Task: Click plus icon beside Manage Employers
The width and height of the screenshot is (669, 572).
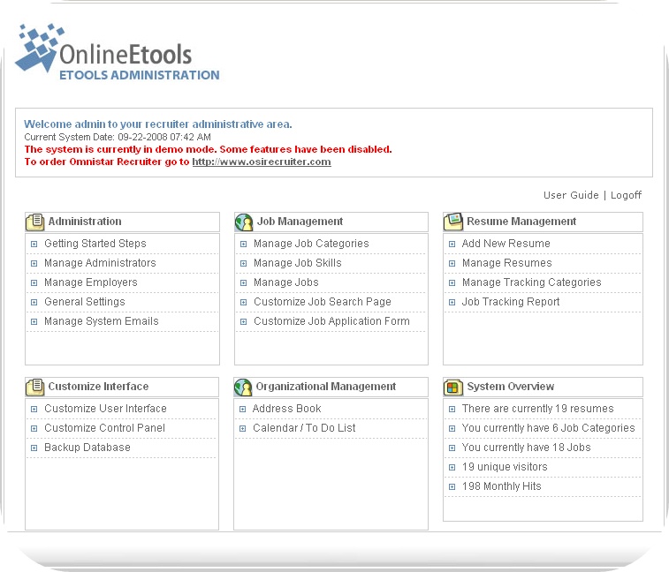Action: point(34,283)
